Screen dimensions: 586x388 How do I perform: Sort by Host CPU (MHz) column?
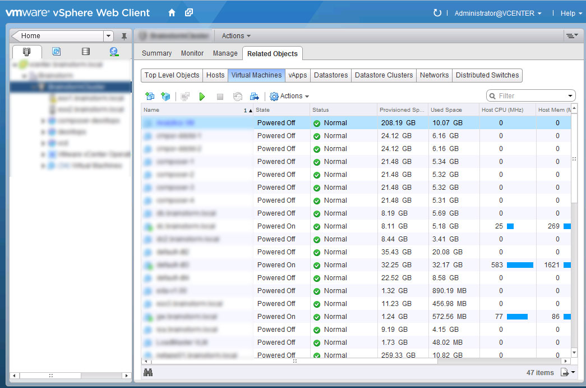pyautogui.click(x=507, y=110)
